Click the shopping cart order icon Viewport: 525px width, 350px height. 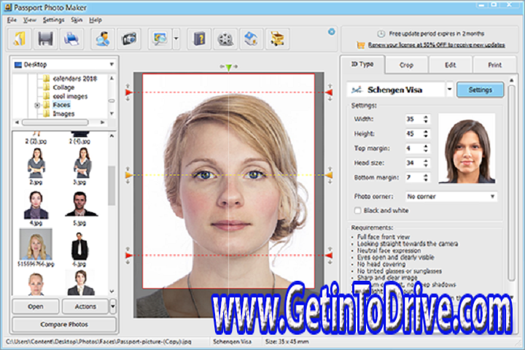(277, 39)
